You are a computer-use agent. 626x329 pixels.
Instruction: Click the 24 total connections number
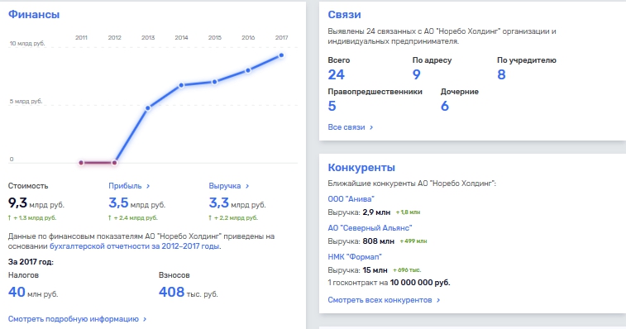coord(337,74)
